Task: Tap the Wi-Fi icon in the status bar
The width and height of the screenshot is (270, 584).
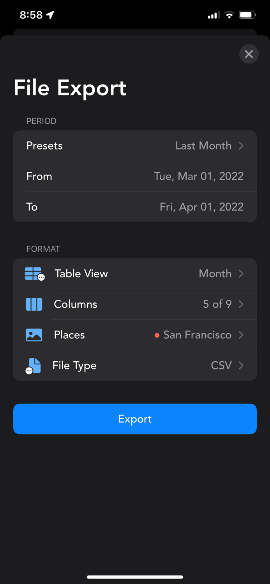Action: [x=229, y=15]
